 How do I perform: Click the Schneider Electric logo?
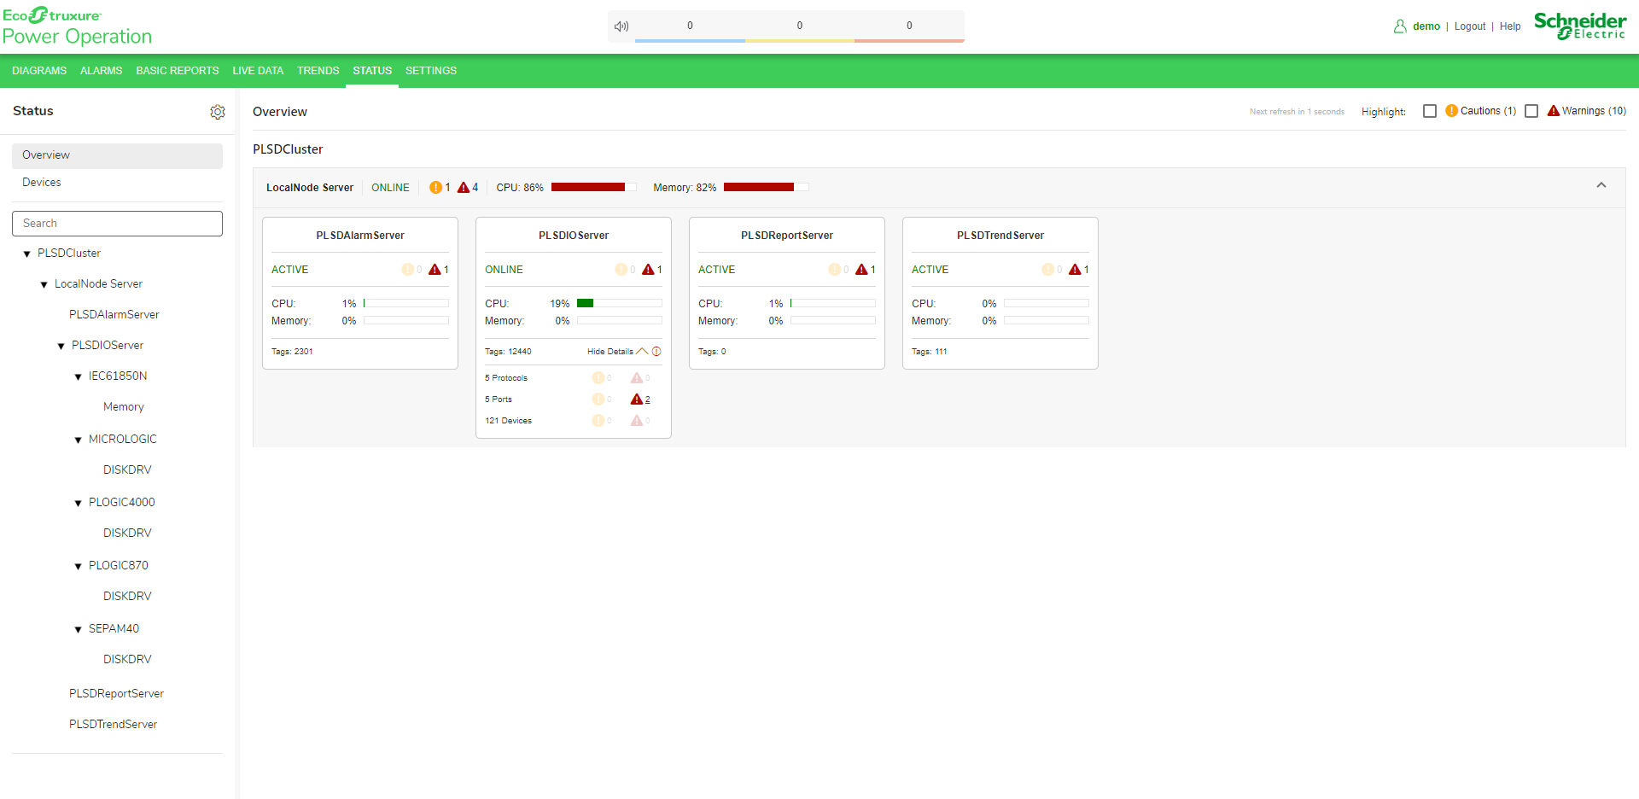(x=1580, y=26)
